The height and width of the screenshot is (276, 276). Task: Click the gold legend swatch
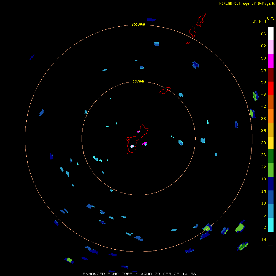point(271,130)
